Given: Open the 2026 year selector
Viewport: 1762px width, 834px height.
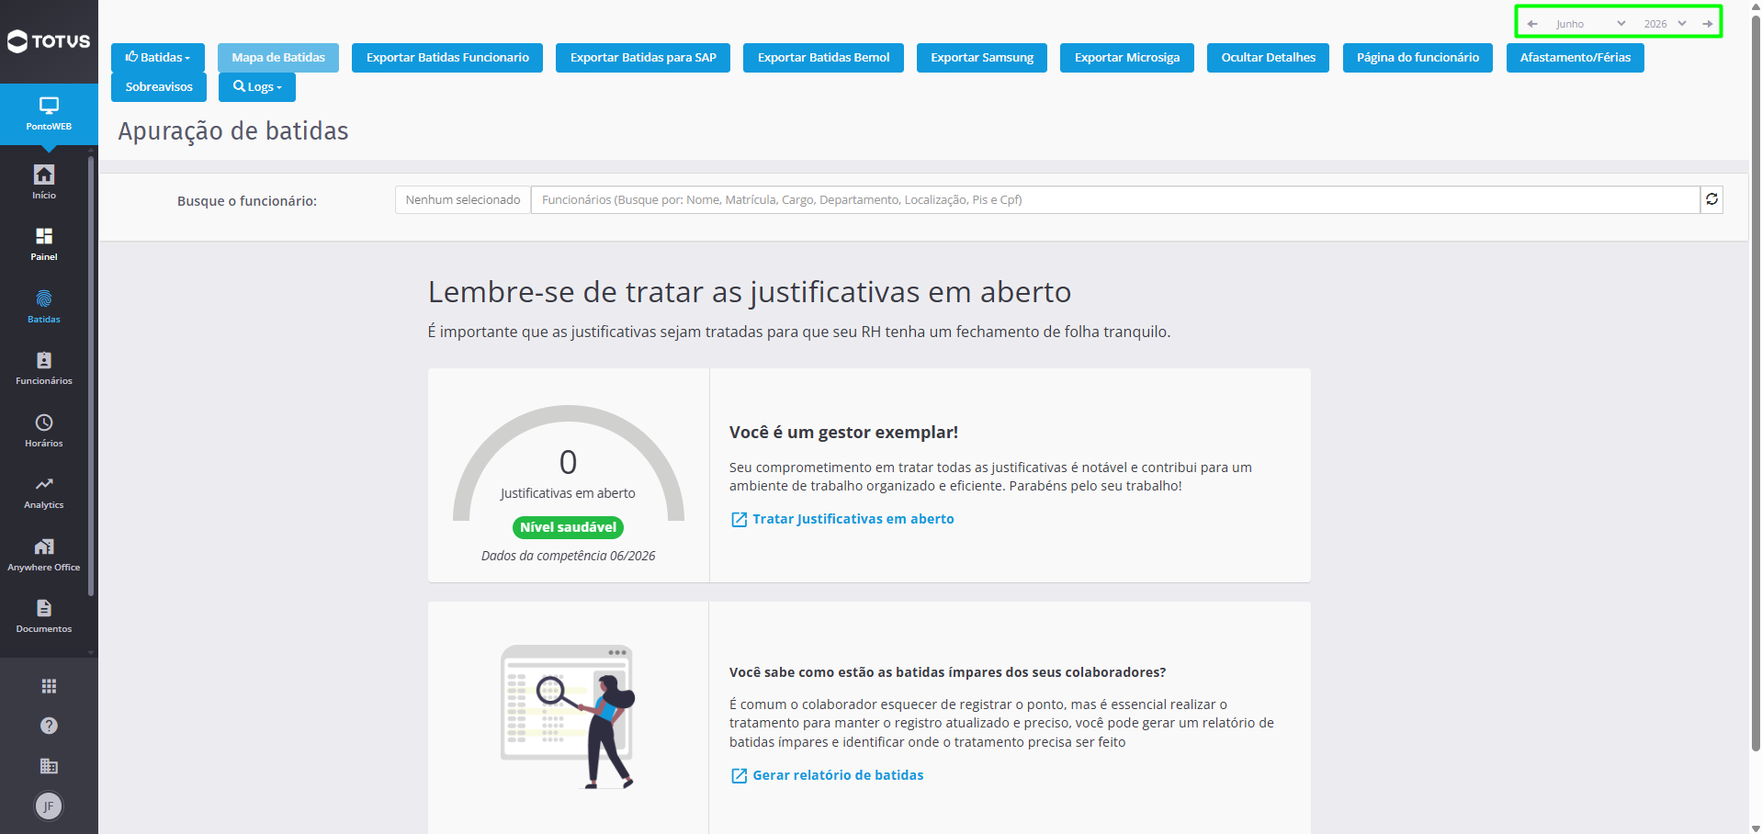Looking at the screenshot, I should click(x=1665, y=24).
